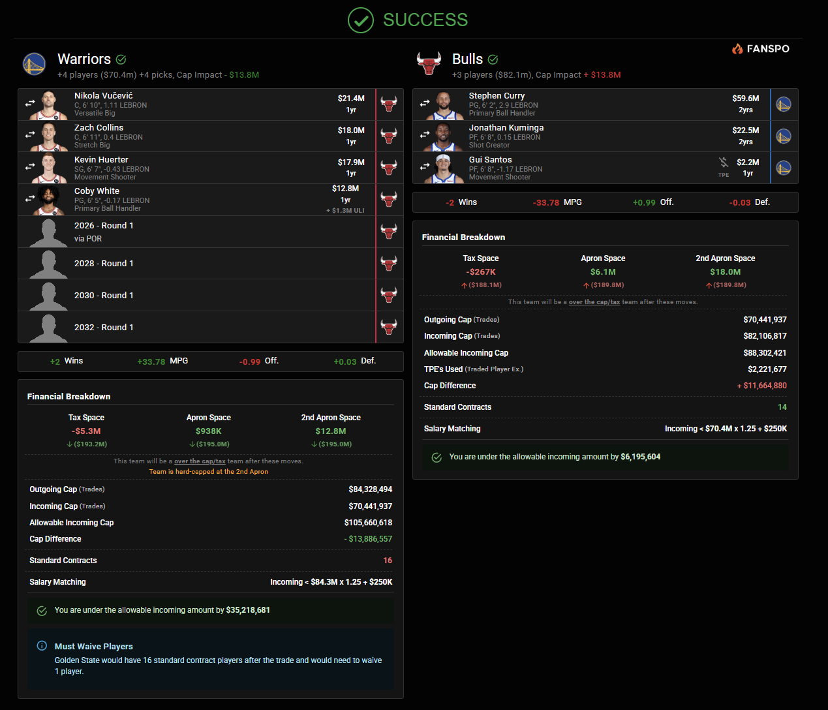The width and height of the screenshot is (828, 710).
Task: Click Bulls Tax Space value -$267K
Action: click(x=481, y=271)
